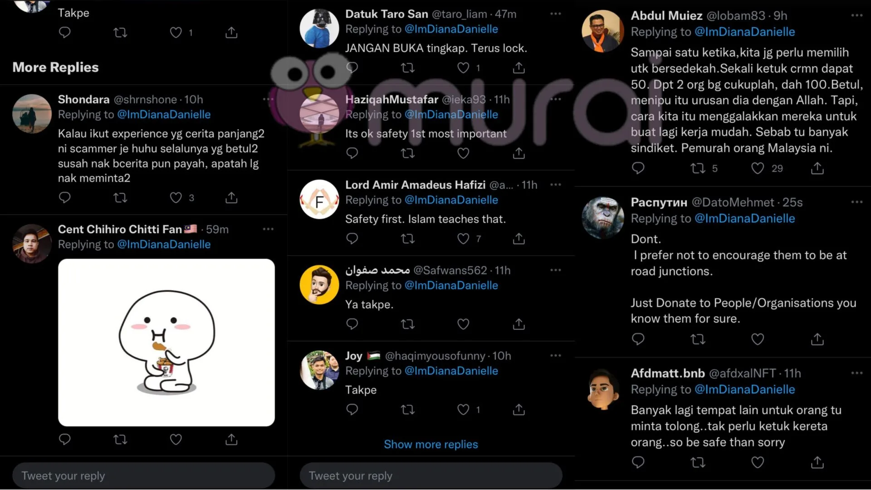This screenshot has height=490, width=871.
Task: Like the Safety first Islam teaches tweet
Action: [463, 239]
